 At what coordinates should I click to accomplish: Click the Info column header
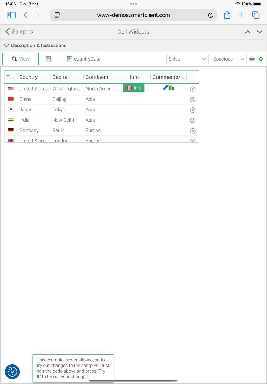134,77
